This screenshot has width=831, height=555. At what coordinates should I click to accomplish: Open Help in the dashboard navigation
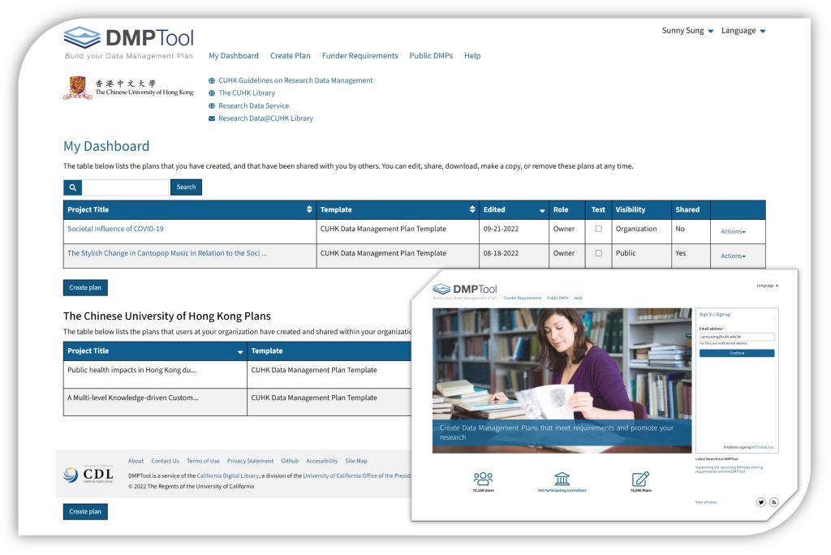point(472,56)
